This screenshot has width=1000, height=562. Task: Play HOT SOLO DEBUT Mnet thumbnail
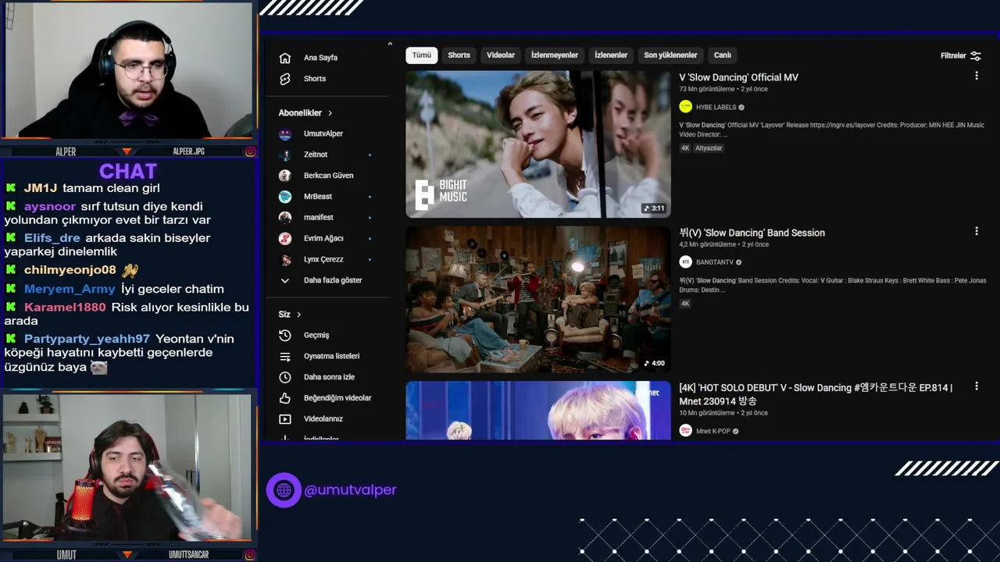click(538, 411)
